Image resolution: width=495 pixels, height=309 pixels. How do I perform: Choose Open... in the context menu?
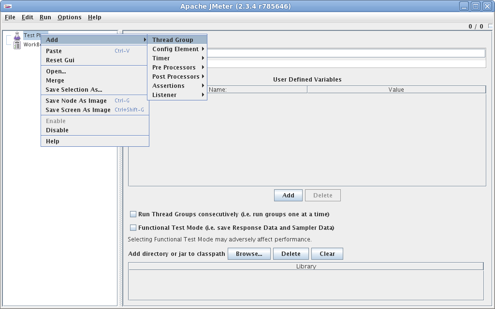point(95,71)
